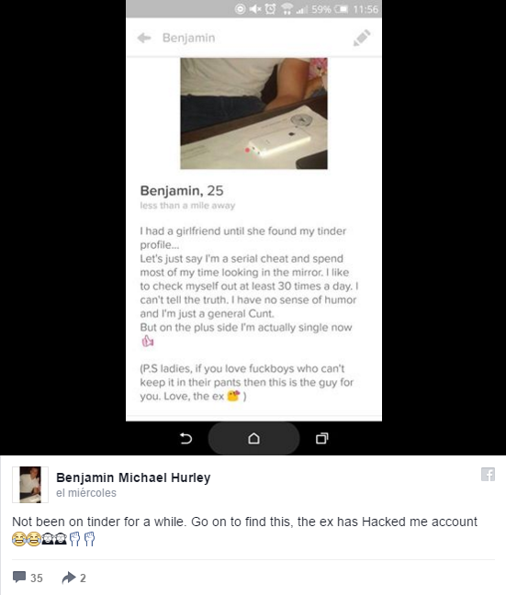Click the Facebook logo icon
Image resolution: width=506 pixels, height=595 pixels.
[x=488, y=475]
